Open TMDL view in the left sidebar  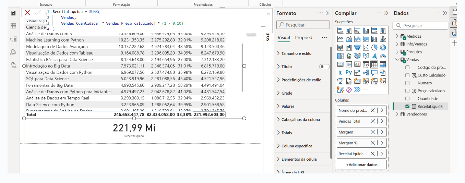pos(13,65)
